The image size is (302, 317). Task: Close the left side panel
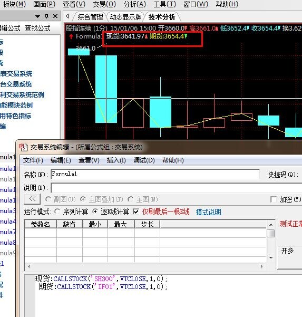click(55, 16)
